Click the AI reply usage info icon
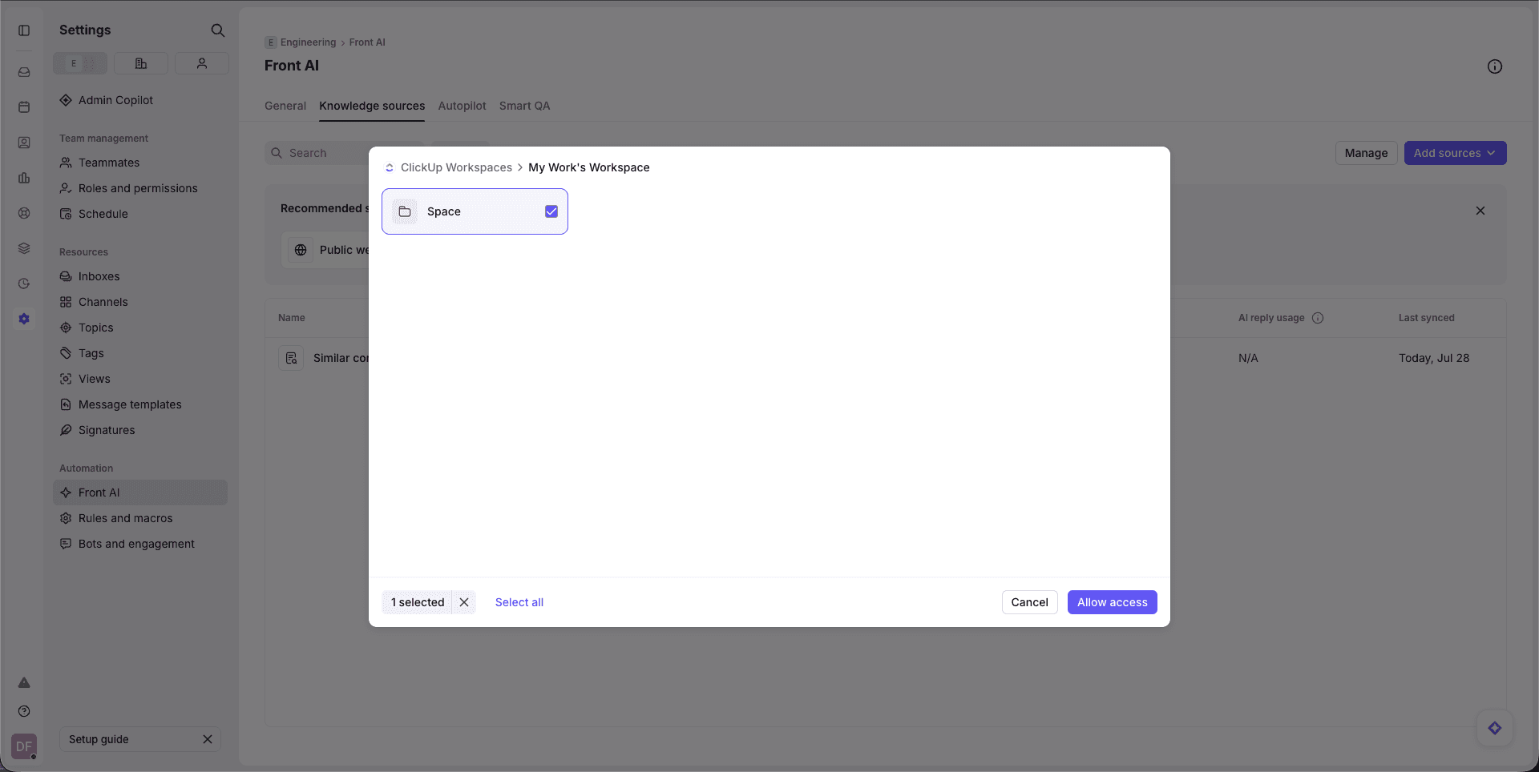The width and height of the screenshot is (1539, 772). [x=1318, y=318]
